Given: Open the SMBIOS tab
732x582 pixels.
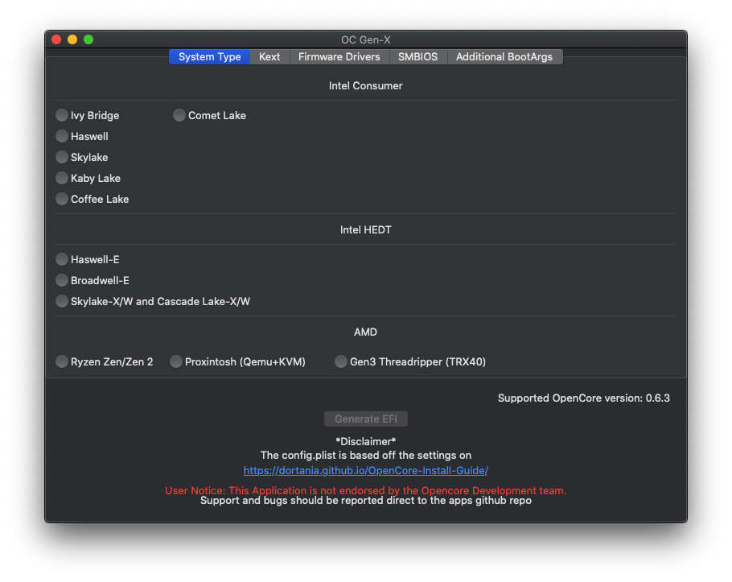Looking at the screenshot, I should (417, 57).
